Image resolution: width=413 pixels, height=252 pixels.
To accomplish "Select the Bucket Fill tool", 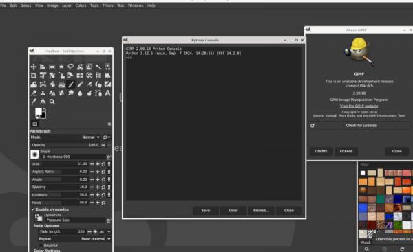I will pos(52,84).
